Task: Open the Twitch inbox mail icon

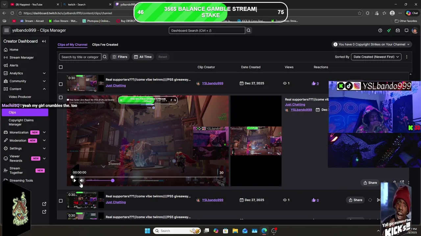Action: click(x=398, y=30)
